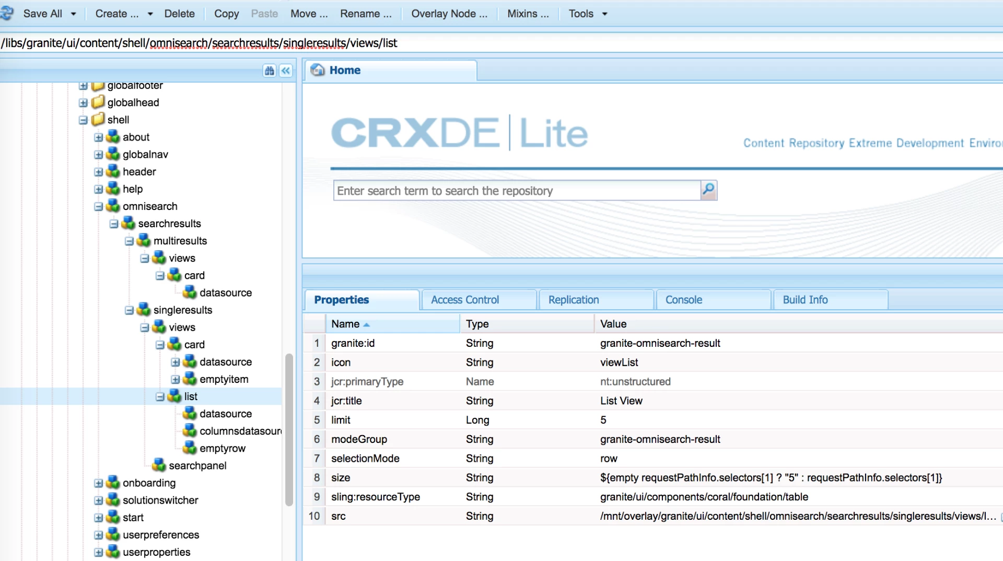The width and height of the screenshot is (1003, 561).
Task: Click the list node icon
Action: point(174,396)
